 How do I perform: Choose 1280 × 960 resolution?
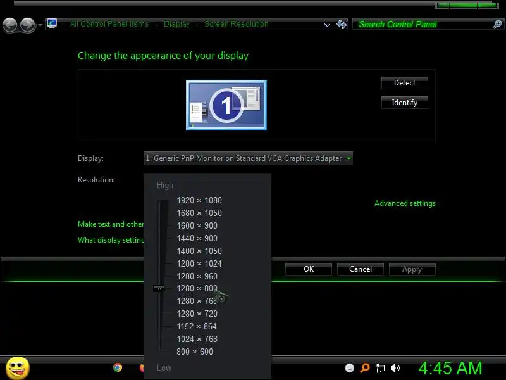pyautogui.click(x=197, y=276)
